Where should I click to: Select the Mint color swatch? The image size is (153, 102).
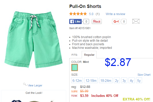point(75,67)
